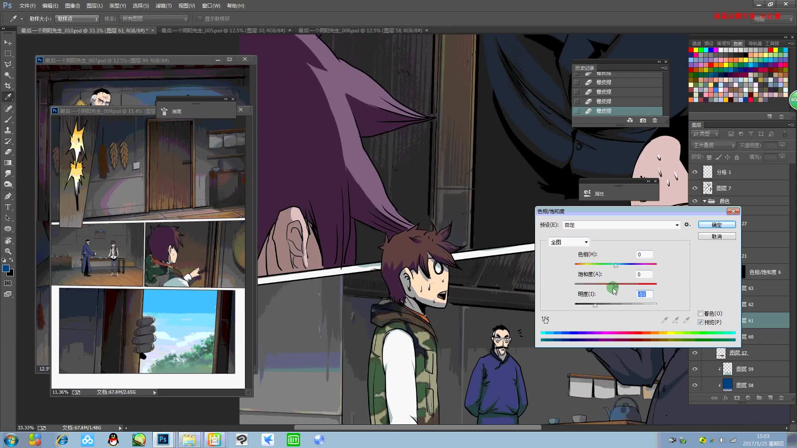Select the Brush tool in the toolbox
The width and height of the screenshot is (797, 448).
coord(8,119)
